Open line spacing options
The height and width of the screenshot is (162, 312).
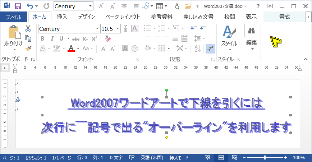point(197,38)
